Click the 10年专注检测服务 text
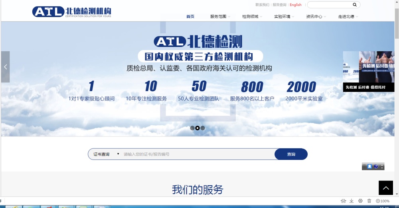The image size is (399, 208). click(x=146, y=99)
